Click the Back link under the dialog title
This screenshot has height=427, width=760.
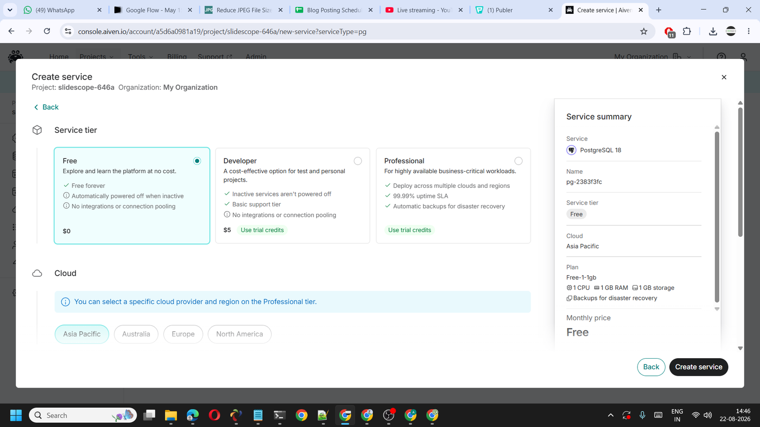pyautogui.click(x=46, y=107)
